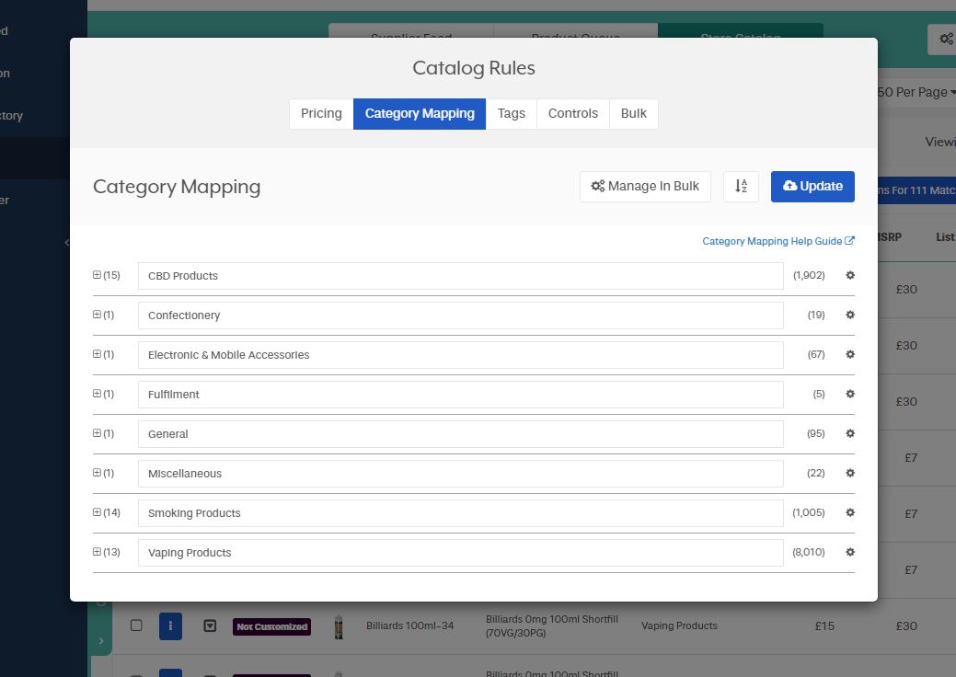Click the Billiards 100ml-34 SKU text

[x=409, y=625]
